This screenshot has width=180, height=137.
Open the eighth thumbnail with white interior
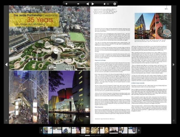114,130
